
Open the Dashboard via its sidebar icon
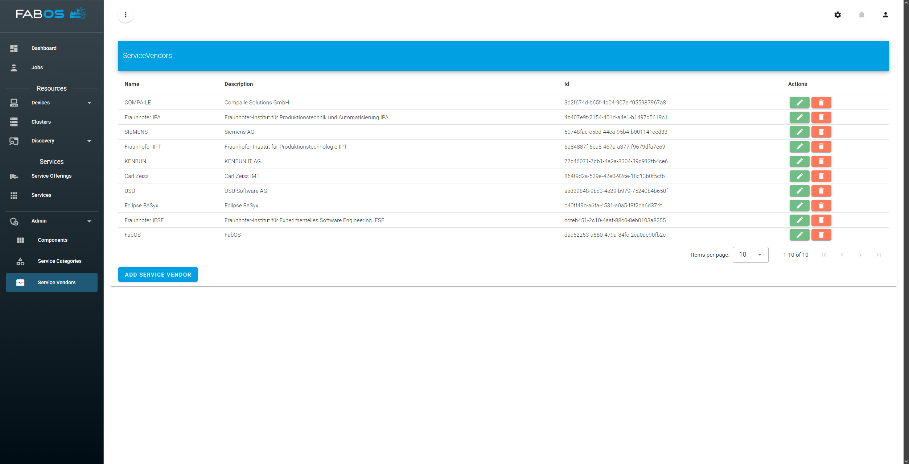pyautogui.click(x=14, y=48)
